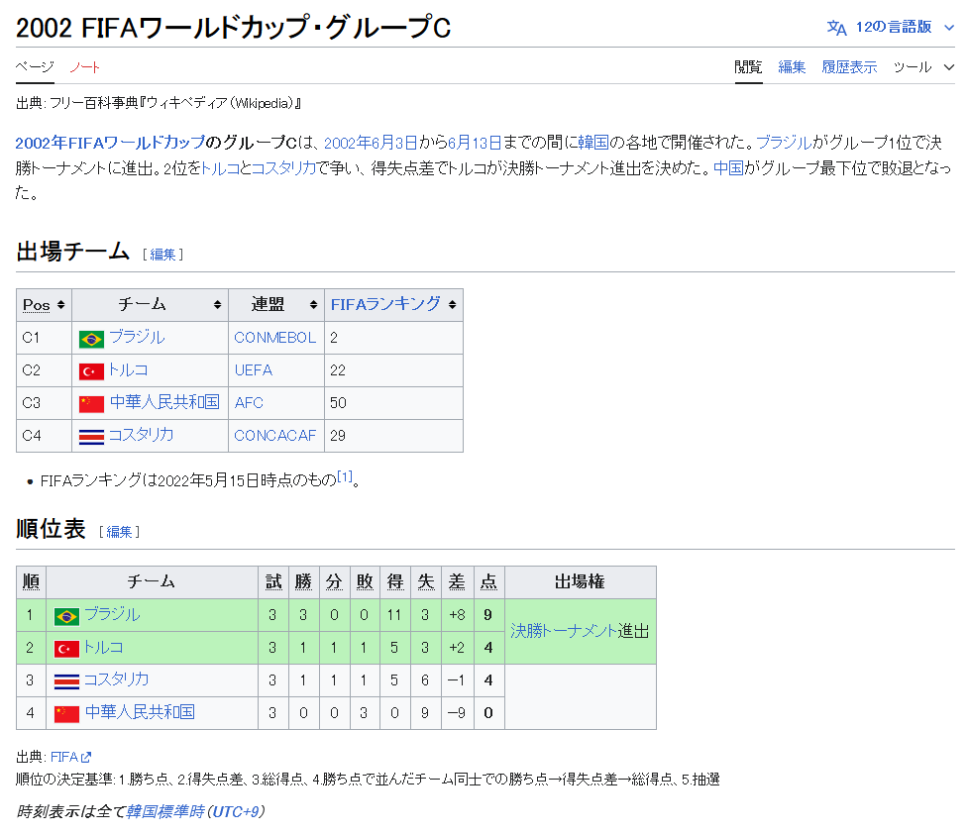968x835 pixels.
Task: Click external link icon beside FIFA source
Action: [86, 757]
